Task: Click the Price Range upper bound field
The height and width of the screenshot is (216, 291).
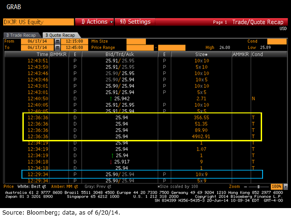Action: click(172, 48)
